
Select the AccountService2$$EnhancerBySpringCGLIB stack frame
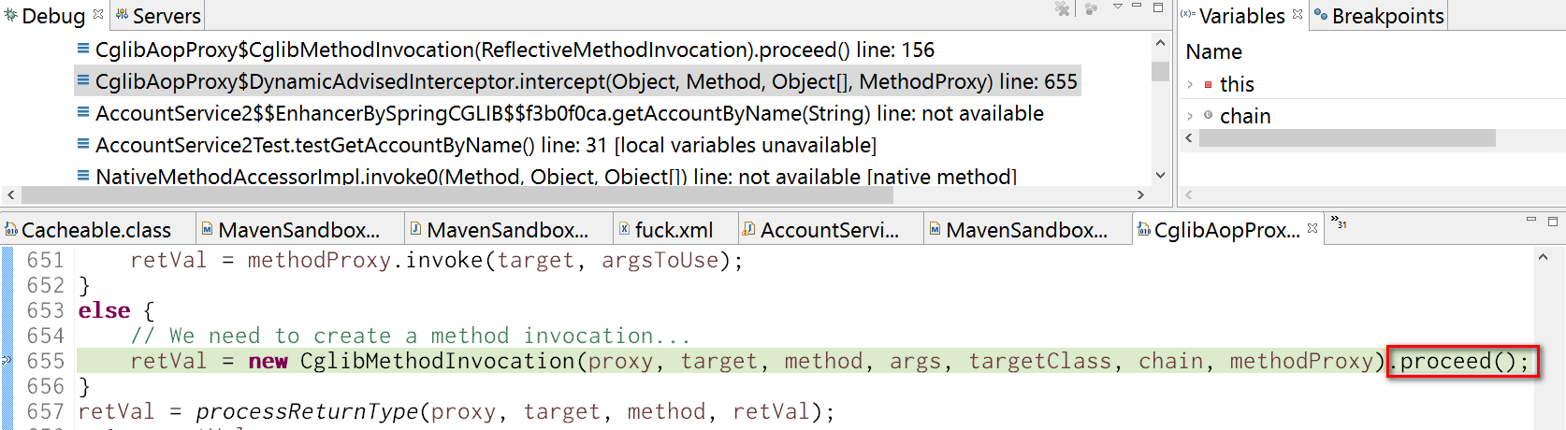pos(569,113)
